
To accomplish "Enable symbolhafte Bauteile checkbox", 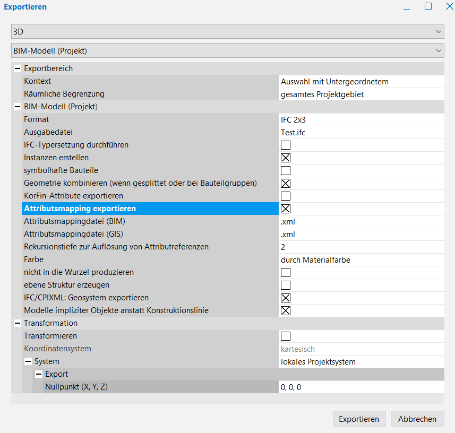I will click(x=286, y=170).
